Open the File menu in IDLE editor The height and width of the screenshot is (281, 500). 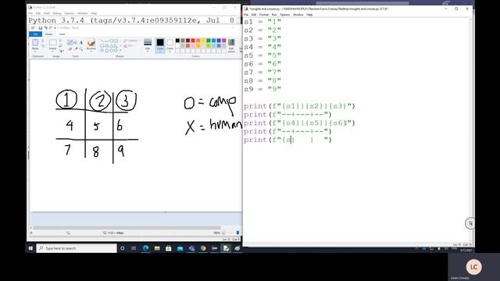(246, 15)
